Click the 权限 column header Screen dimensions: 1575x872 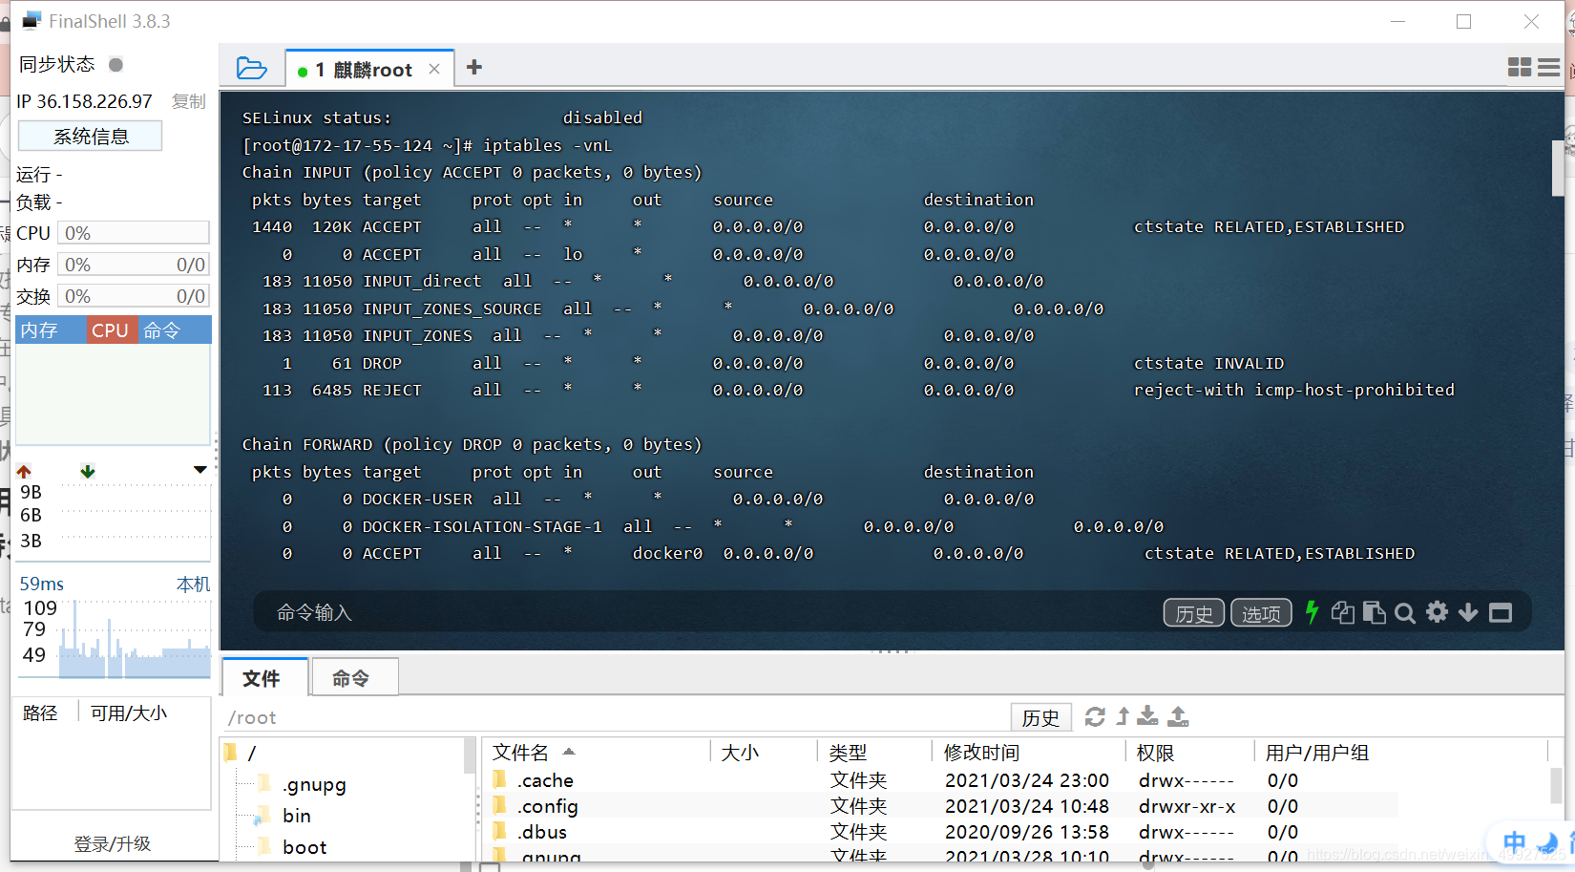[x=1155, y=753]
